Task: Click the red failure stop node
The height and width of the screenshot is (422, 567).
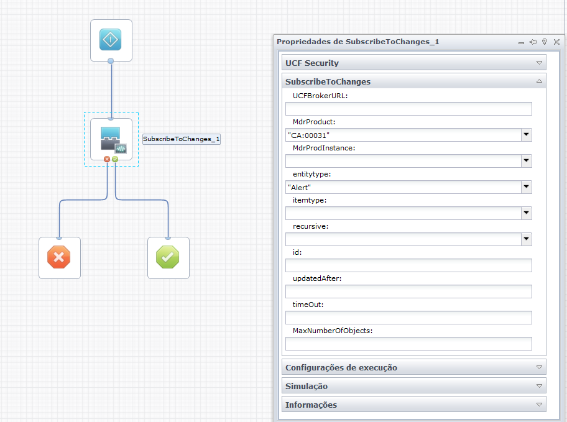Action: [59, 257]
